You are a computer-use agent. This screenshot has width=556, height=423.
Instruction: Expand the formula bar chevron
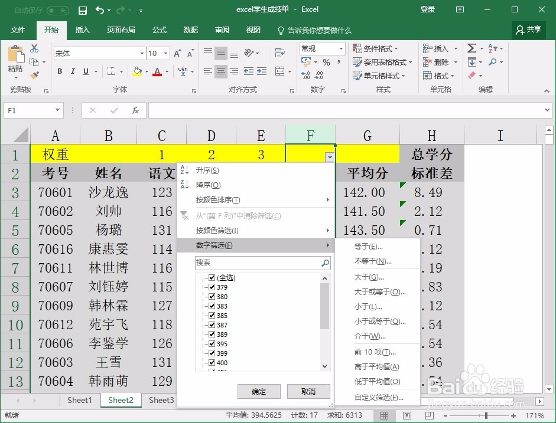point(547,110)
